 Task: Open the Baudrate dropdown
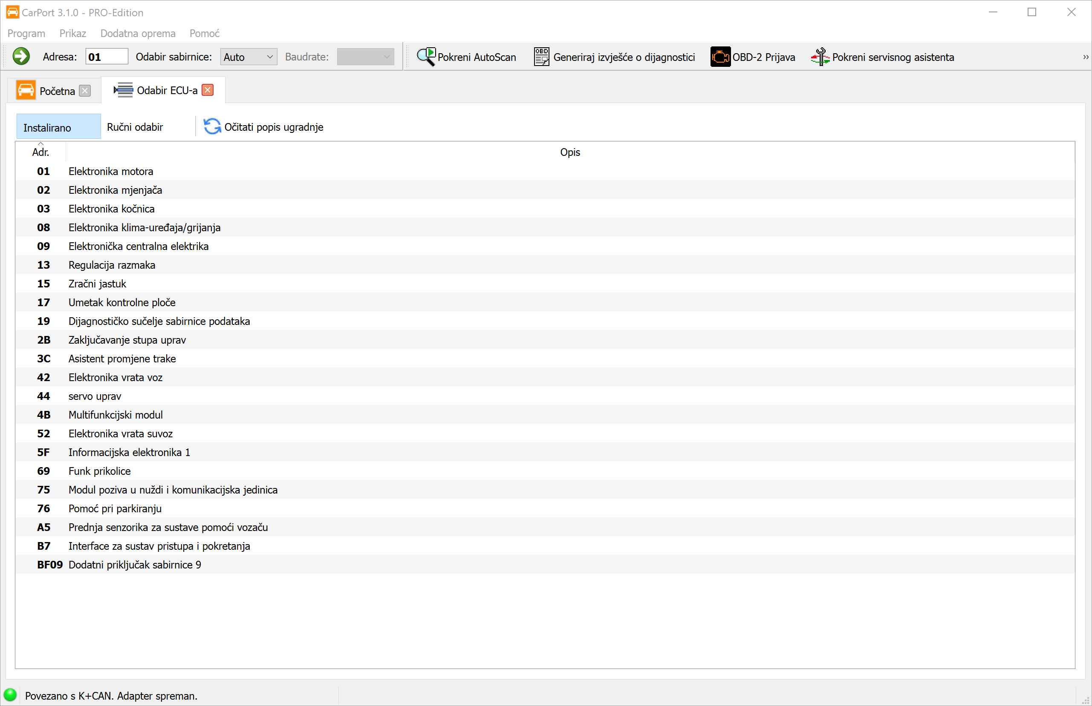pyautogui.click(x=365, y=57)
